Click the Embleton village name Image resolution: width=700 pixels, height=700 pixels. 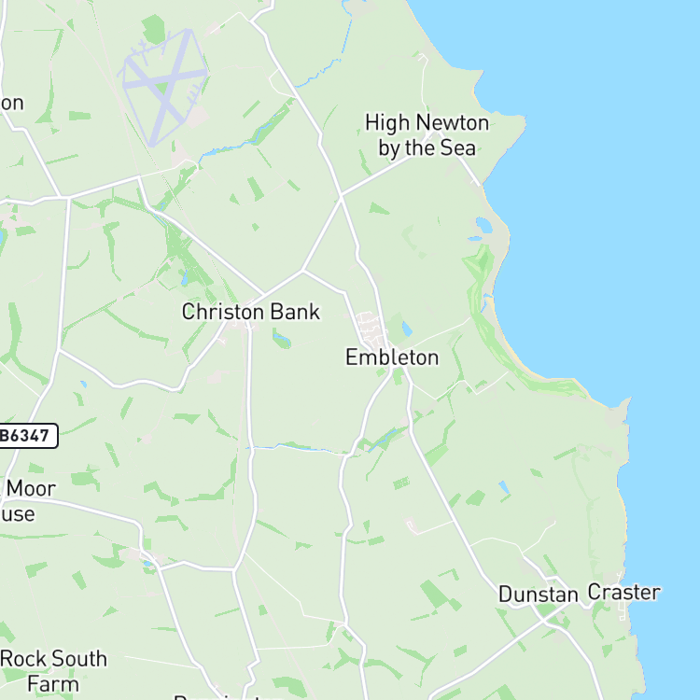point(392,357)
